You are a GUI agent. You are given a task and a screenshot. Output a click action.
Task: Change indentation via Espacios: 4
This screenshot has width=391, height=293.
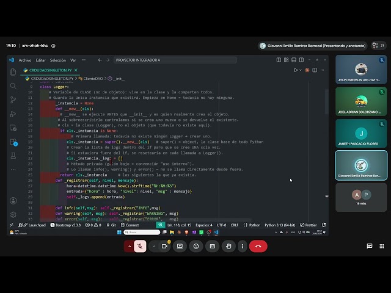click(x=204, y=225)
